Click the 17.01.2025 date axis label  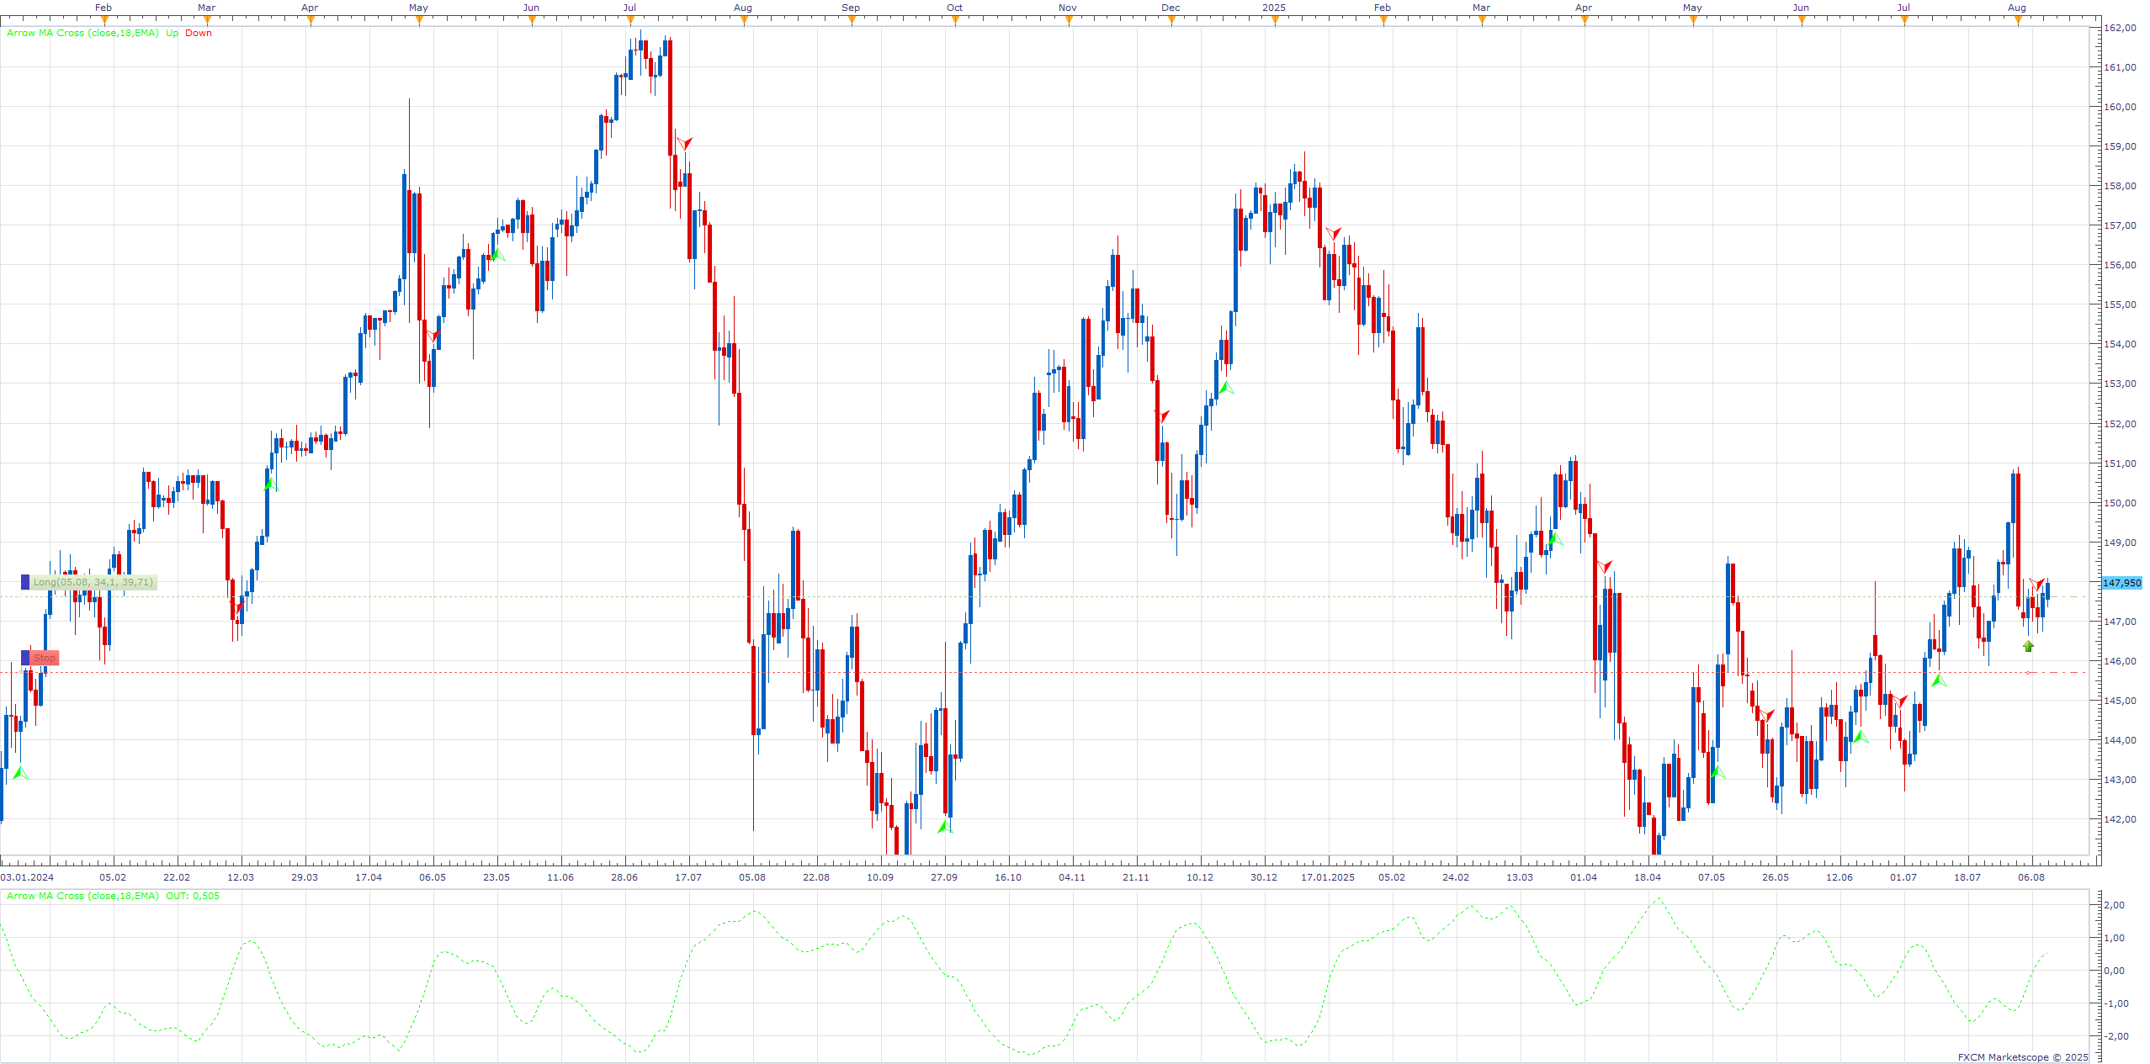(x=1328, y=877)
